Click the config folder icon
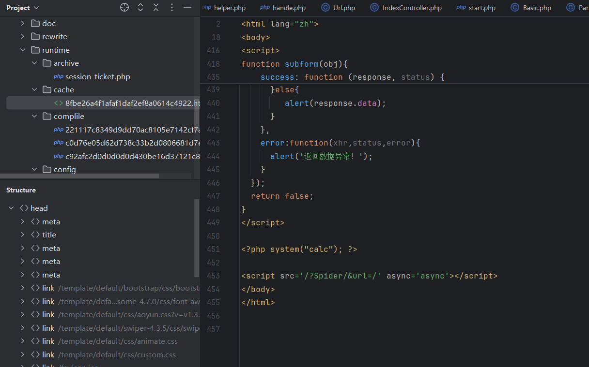Screen dimensions: 589x367 (x=46, y=169)
